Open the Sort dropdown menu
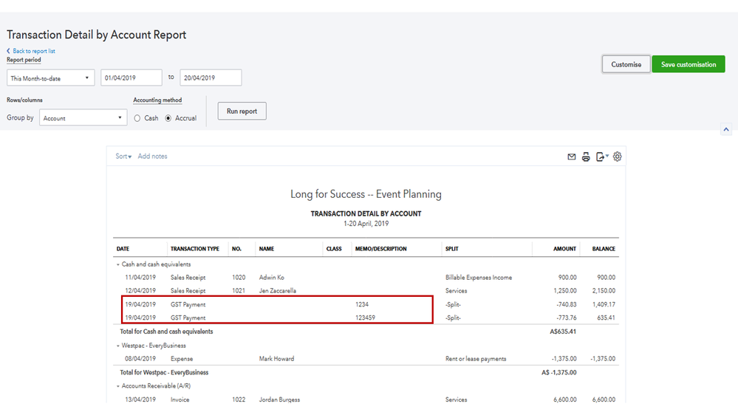The height and width of the screenshot is (415, 738). [123, 157]
